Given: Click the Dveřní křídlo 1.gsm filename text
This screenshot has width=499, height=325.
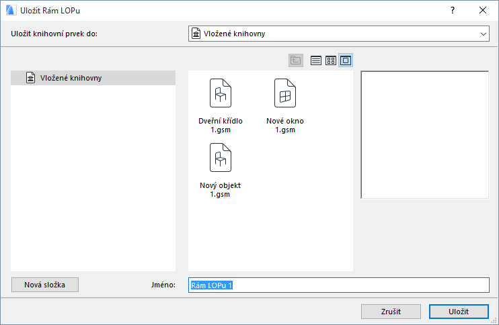Looking at the screenshot, I should tap(221, 125).
